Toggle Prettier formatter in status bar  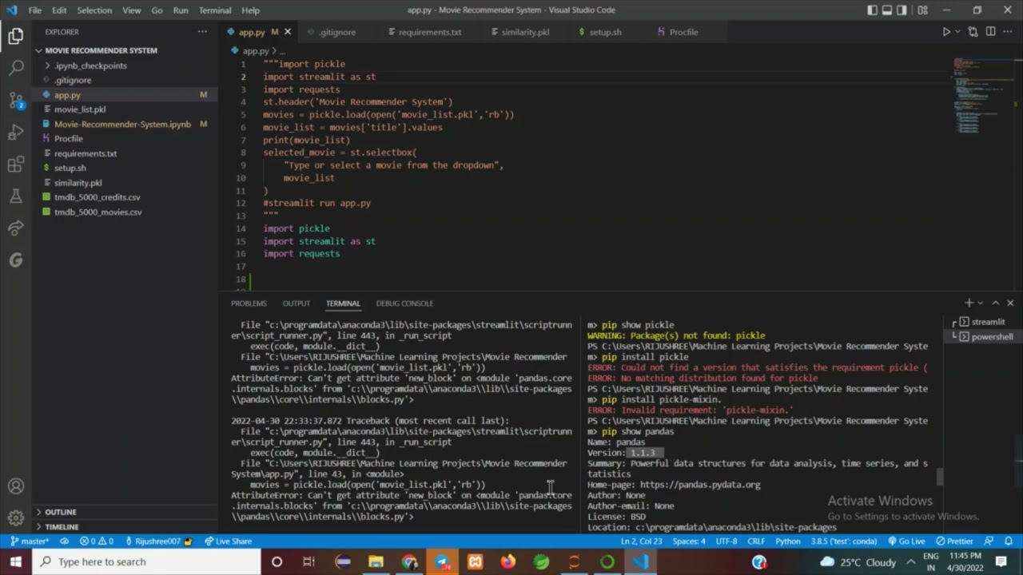(x=955, y=541)
